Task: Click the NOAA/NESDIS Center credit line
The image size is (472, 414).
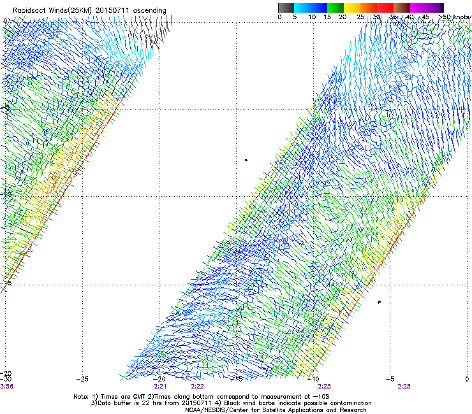Action: tap(276, 410)
